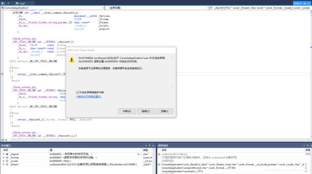Click the _Format variable icon
Viewport: 312px width, 174px height.
(x=7, y=158)
